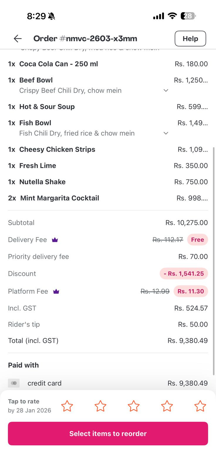Open the Help button
Screen dimensions: 216x470
190,38
